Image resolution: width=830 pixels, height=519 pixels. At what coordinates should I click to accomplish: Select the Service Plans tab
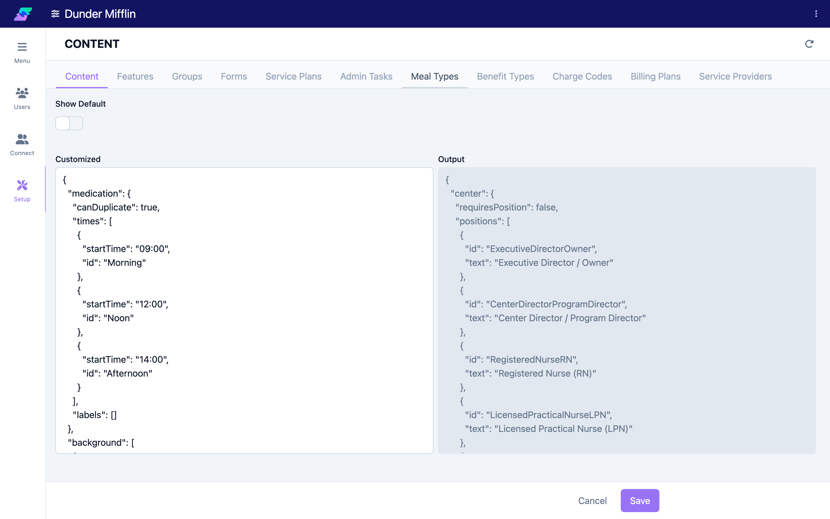[x=293, y=76]
